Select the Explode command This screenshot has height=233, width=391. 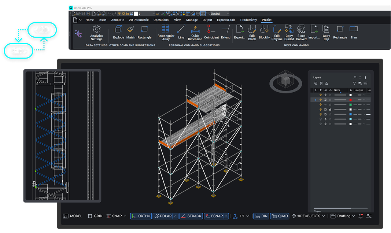(118, 32)
